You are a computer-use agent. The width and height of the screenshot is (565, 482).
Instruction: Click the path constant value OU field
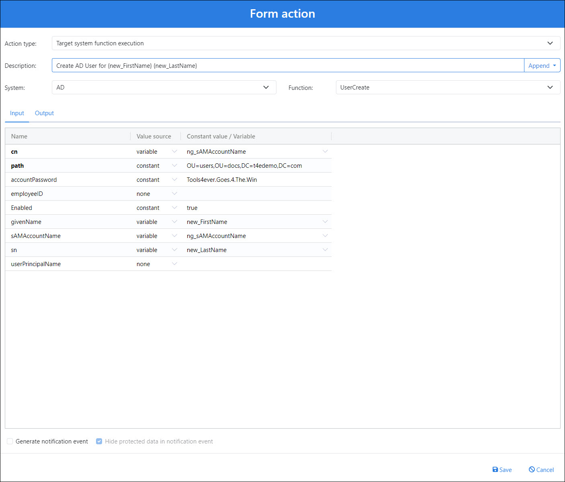click(x=244, y=166)
